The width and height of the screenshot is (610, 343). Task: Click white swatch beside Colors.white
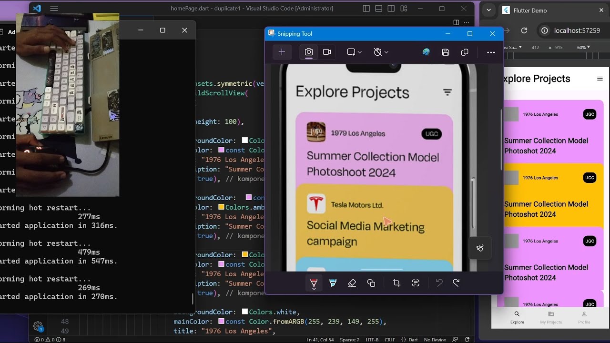click(x=245, y=312)
